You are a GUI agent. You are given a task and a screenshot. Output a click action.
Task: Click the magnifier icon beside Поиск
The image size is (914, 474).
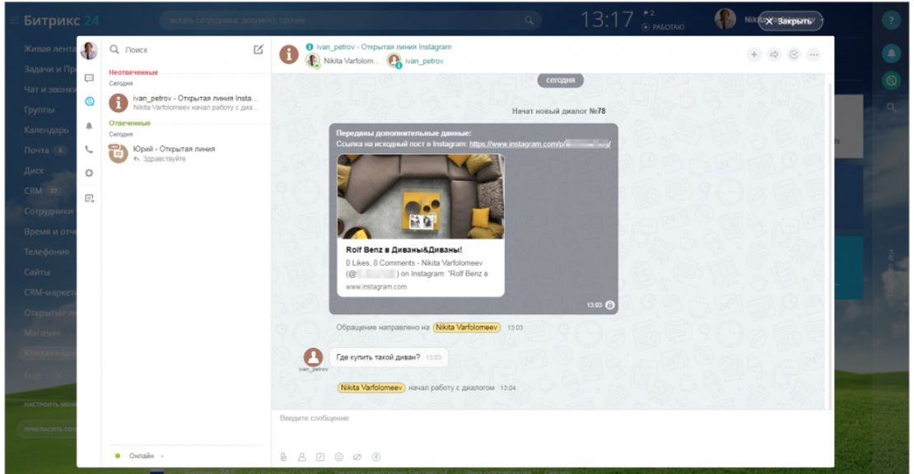114,49
